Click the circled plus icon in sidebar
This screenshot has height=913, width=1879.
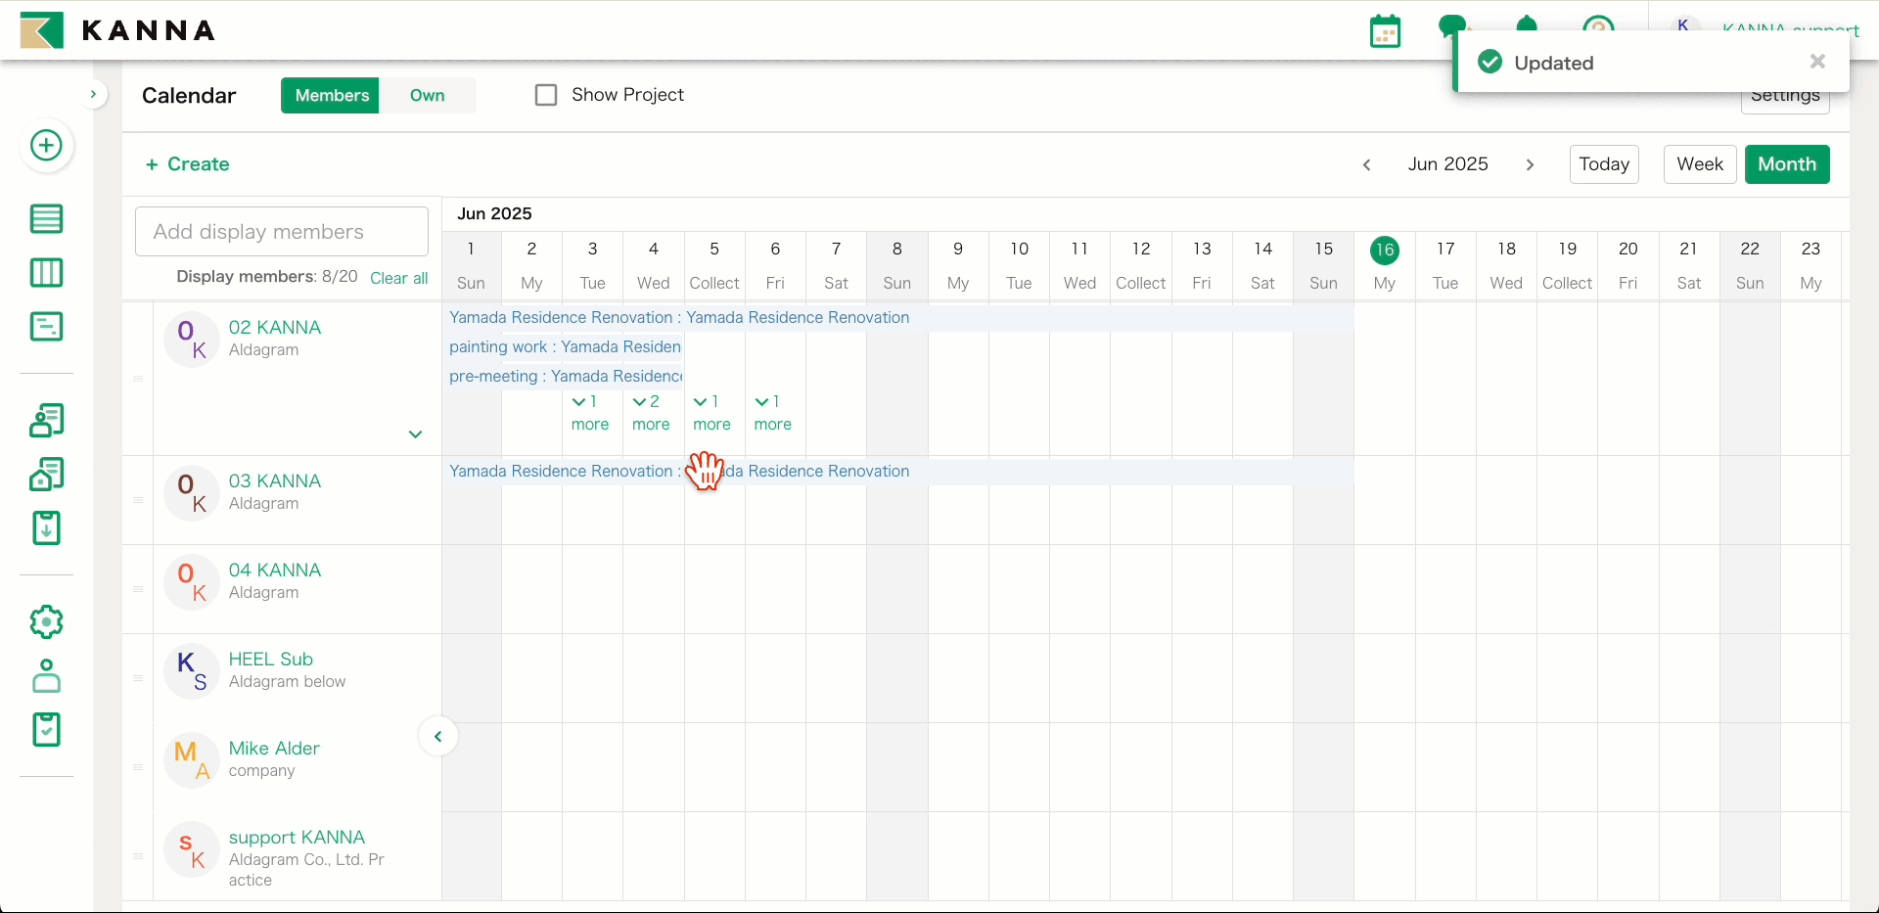coord(46,146)
